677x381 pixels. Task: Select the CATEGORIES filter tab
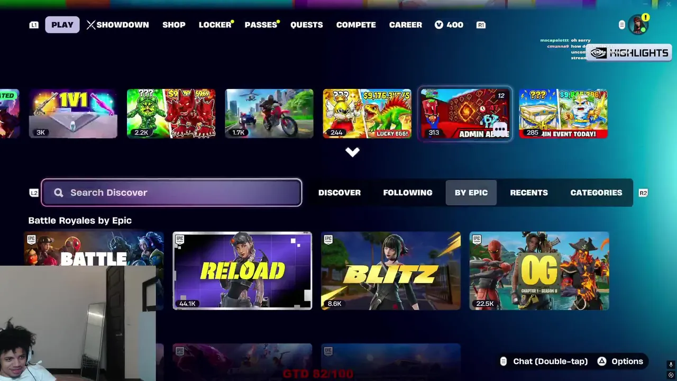click(596, 193)
